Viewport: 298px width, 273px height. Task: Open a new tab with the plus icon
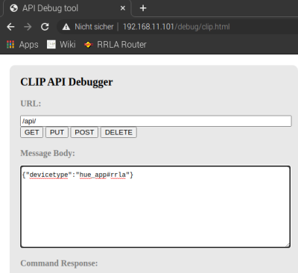(x=143, y=8)
